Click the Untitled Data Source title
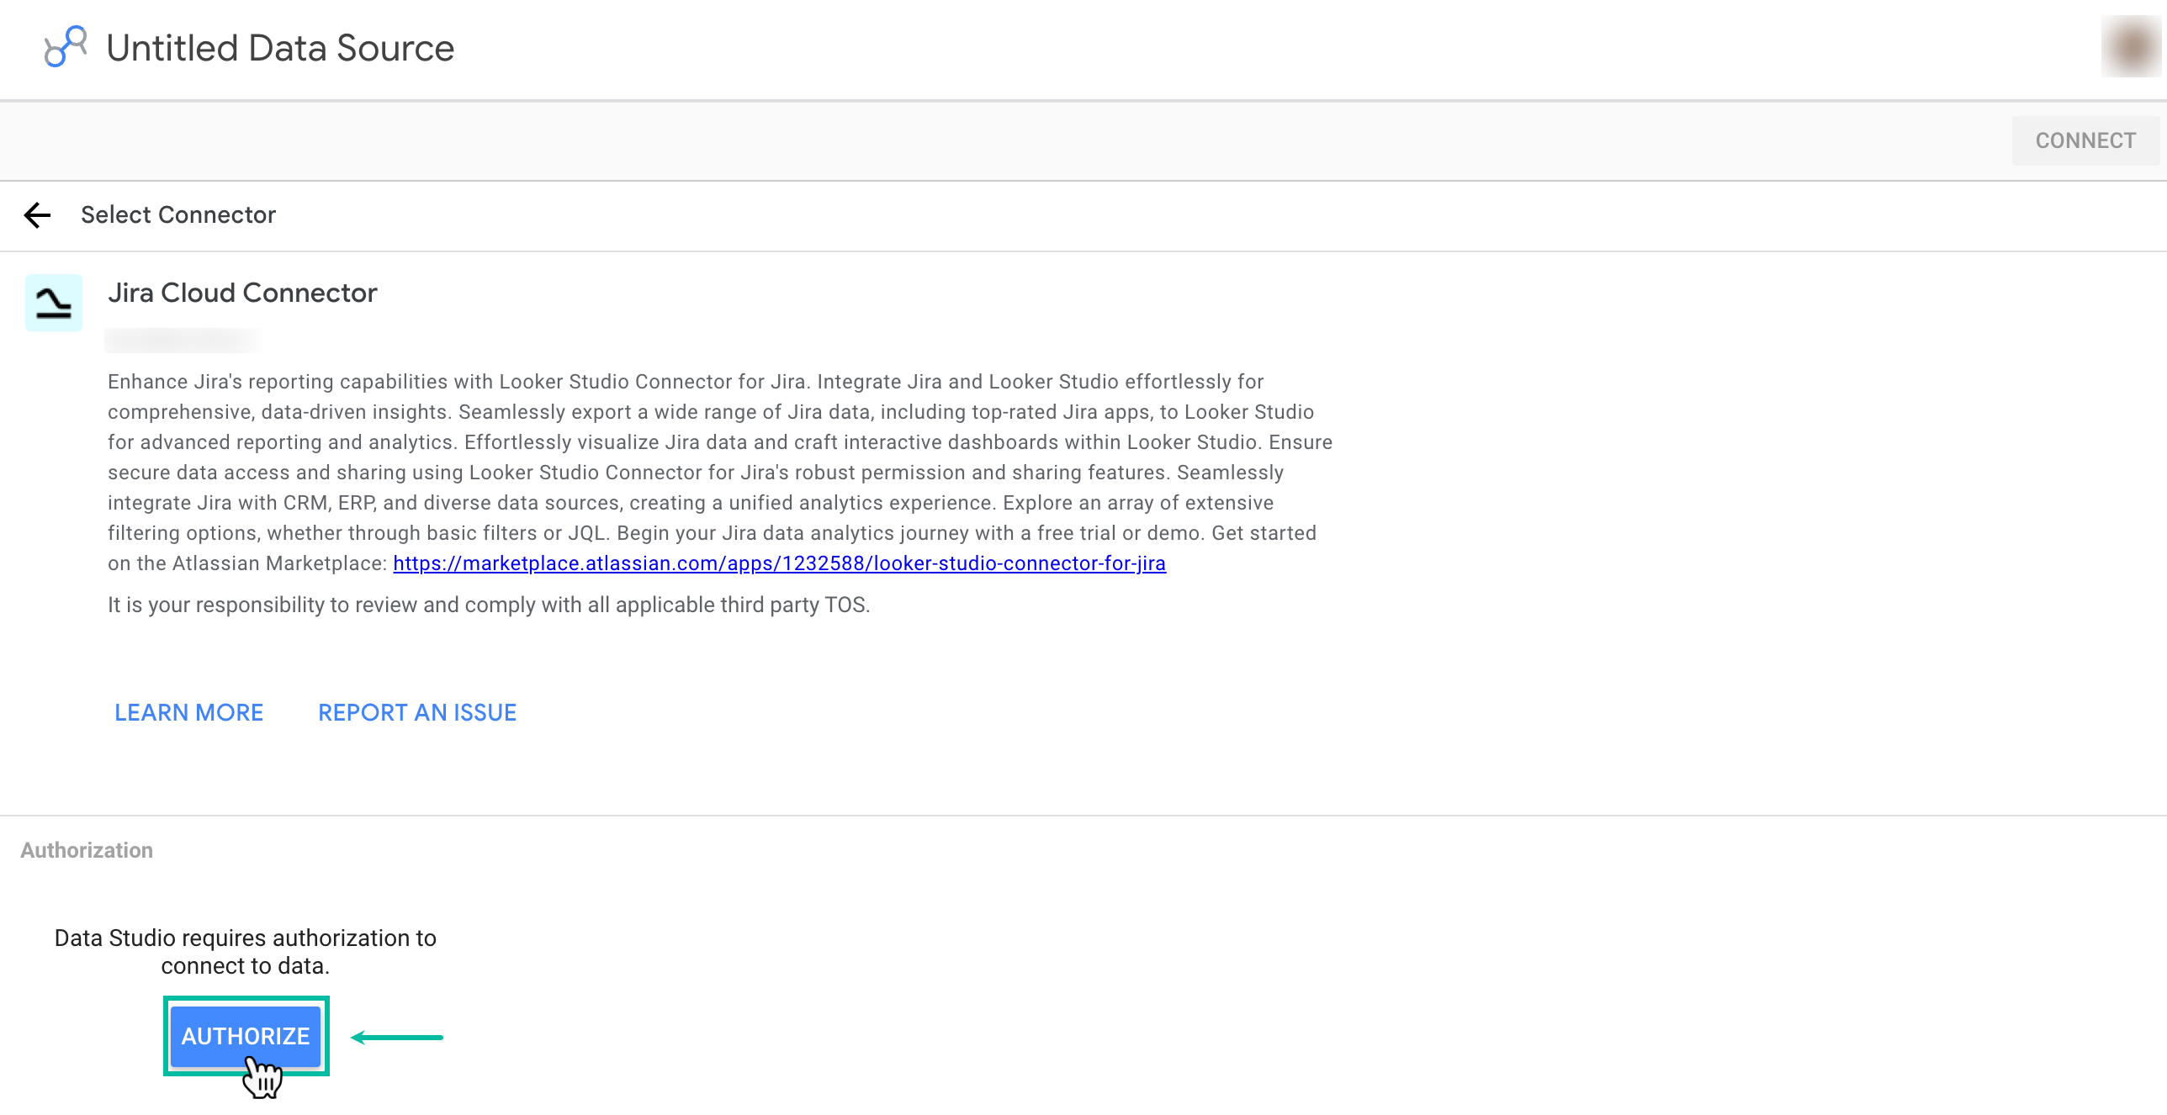 [x=280, y=48]
